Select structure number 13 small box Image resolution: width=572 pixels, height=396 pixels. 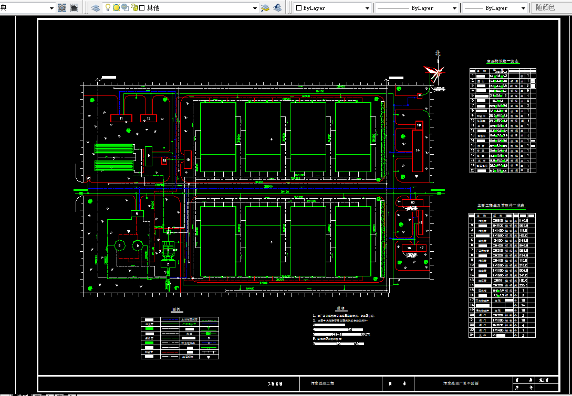point(164,160)
